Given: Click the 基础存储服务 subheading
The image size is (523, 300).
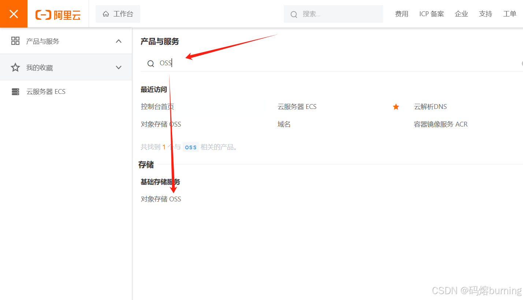Looking at the screenshot, I should point(160,182).
